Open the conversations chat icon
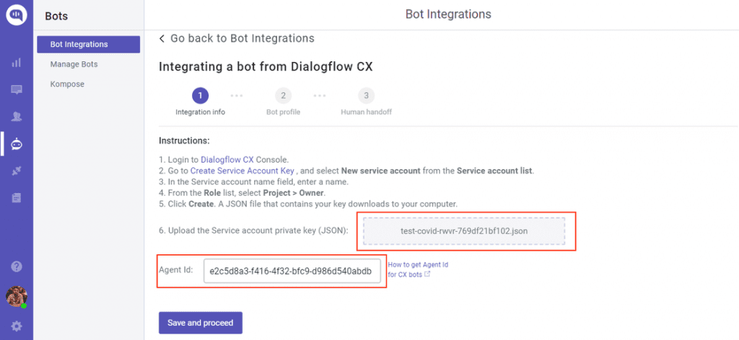Image resolution: width=739 pixels, height=340 pixels. point(16,90)
